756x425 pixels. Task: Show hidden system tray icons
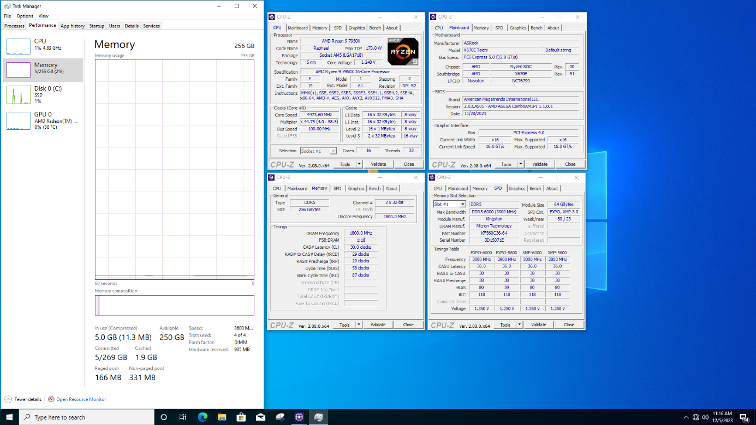click(686, 417)
